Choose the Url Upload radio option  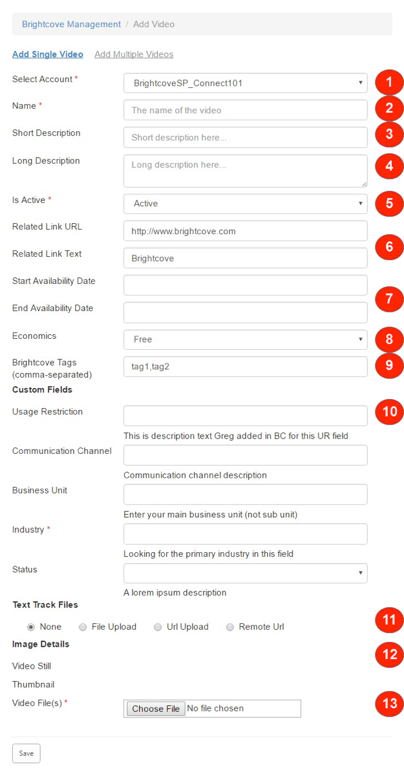tap(158, 627)
